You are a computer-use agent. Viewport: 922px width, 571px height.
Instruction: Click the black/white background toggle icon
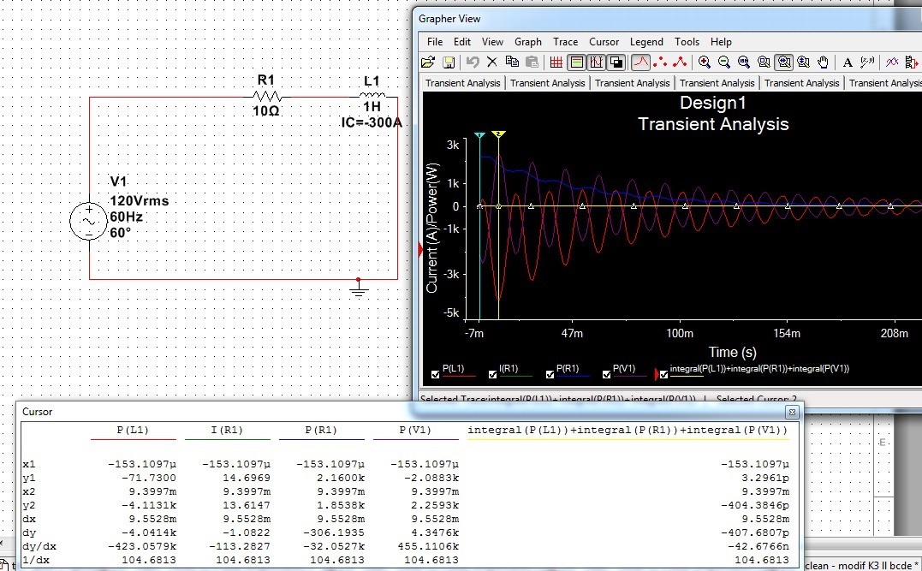point(616,62)
